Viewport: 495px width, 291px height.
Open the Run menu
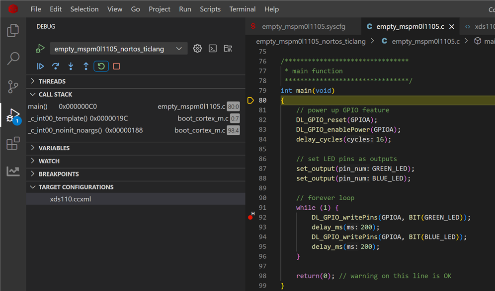[185, 9]
